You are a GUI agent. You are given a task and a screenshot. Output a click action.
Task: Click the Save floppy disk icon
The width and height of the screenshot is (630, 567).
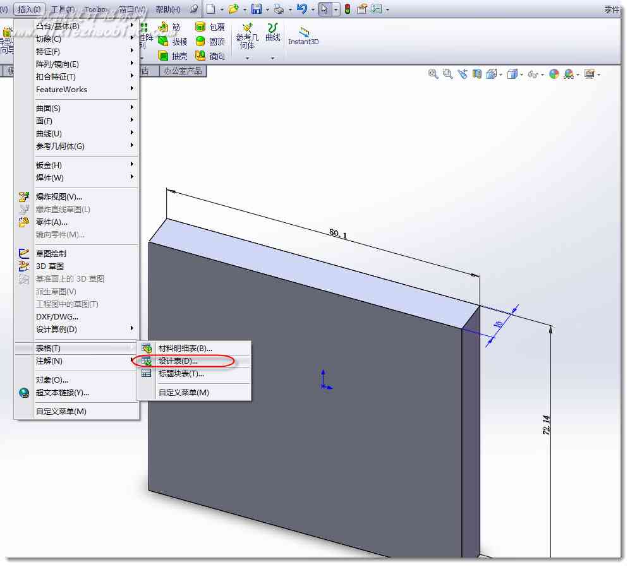[257, 9]
